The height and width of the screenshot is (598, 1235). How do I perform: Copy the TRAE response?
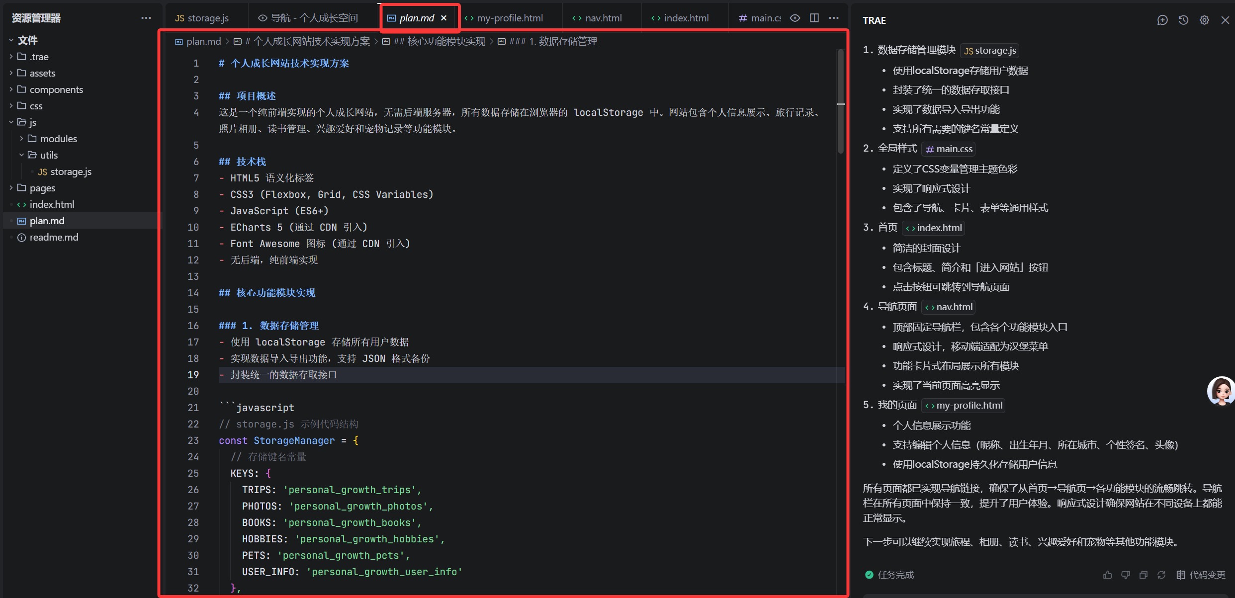click(x=1144, y=575)
